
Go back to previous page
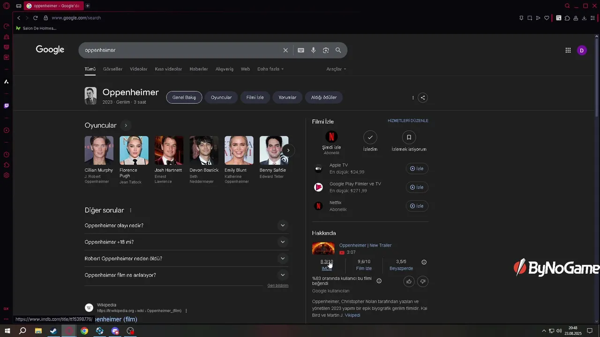pos(19,18)
